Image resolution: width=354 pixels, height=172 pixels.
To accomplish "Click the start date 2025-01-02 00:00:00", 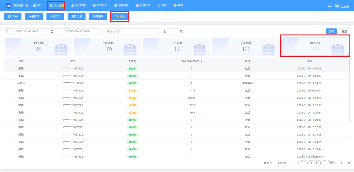I will point(26,31).
